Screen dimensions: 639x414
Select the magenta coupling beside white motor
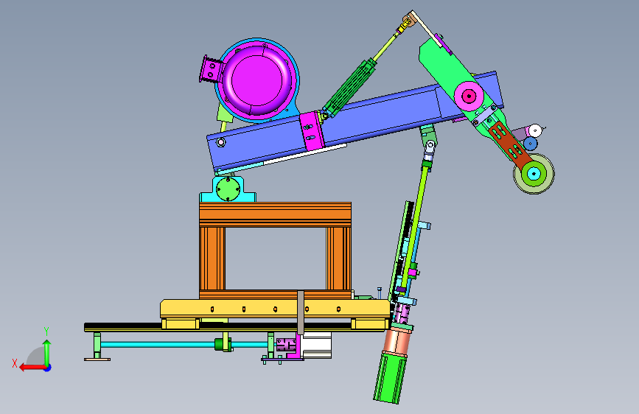[x=286, y=345]
